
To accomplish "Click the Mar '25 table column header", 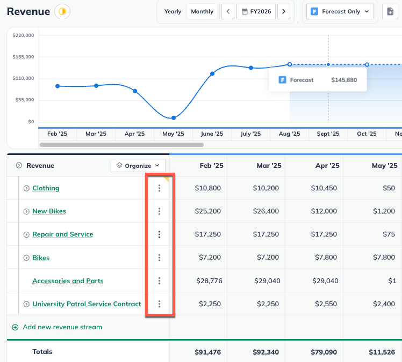I will tap(269, 166).
